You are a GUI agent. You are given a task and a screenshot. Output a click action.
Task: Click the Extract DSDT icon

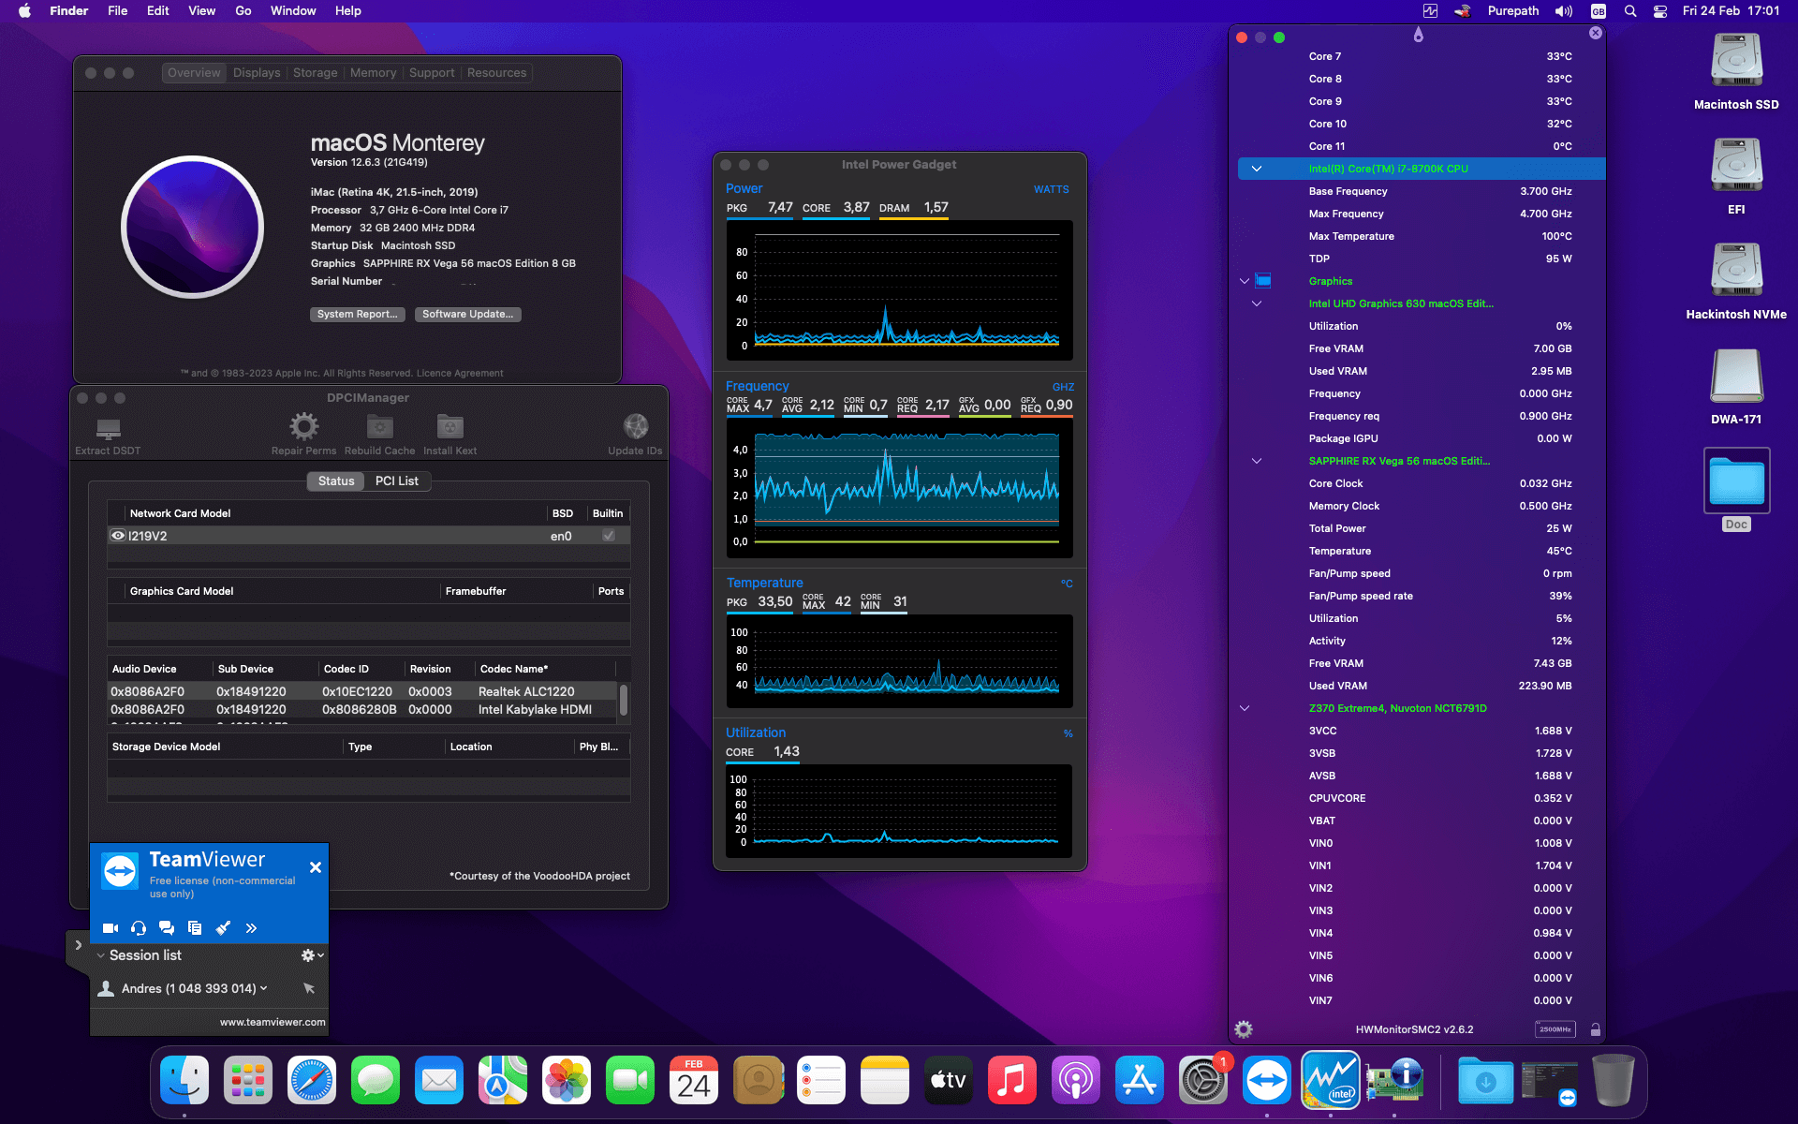click(108, 429)
